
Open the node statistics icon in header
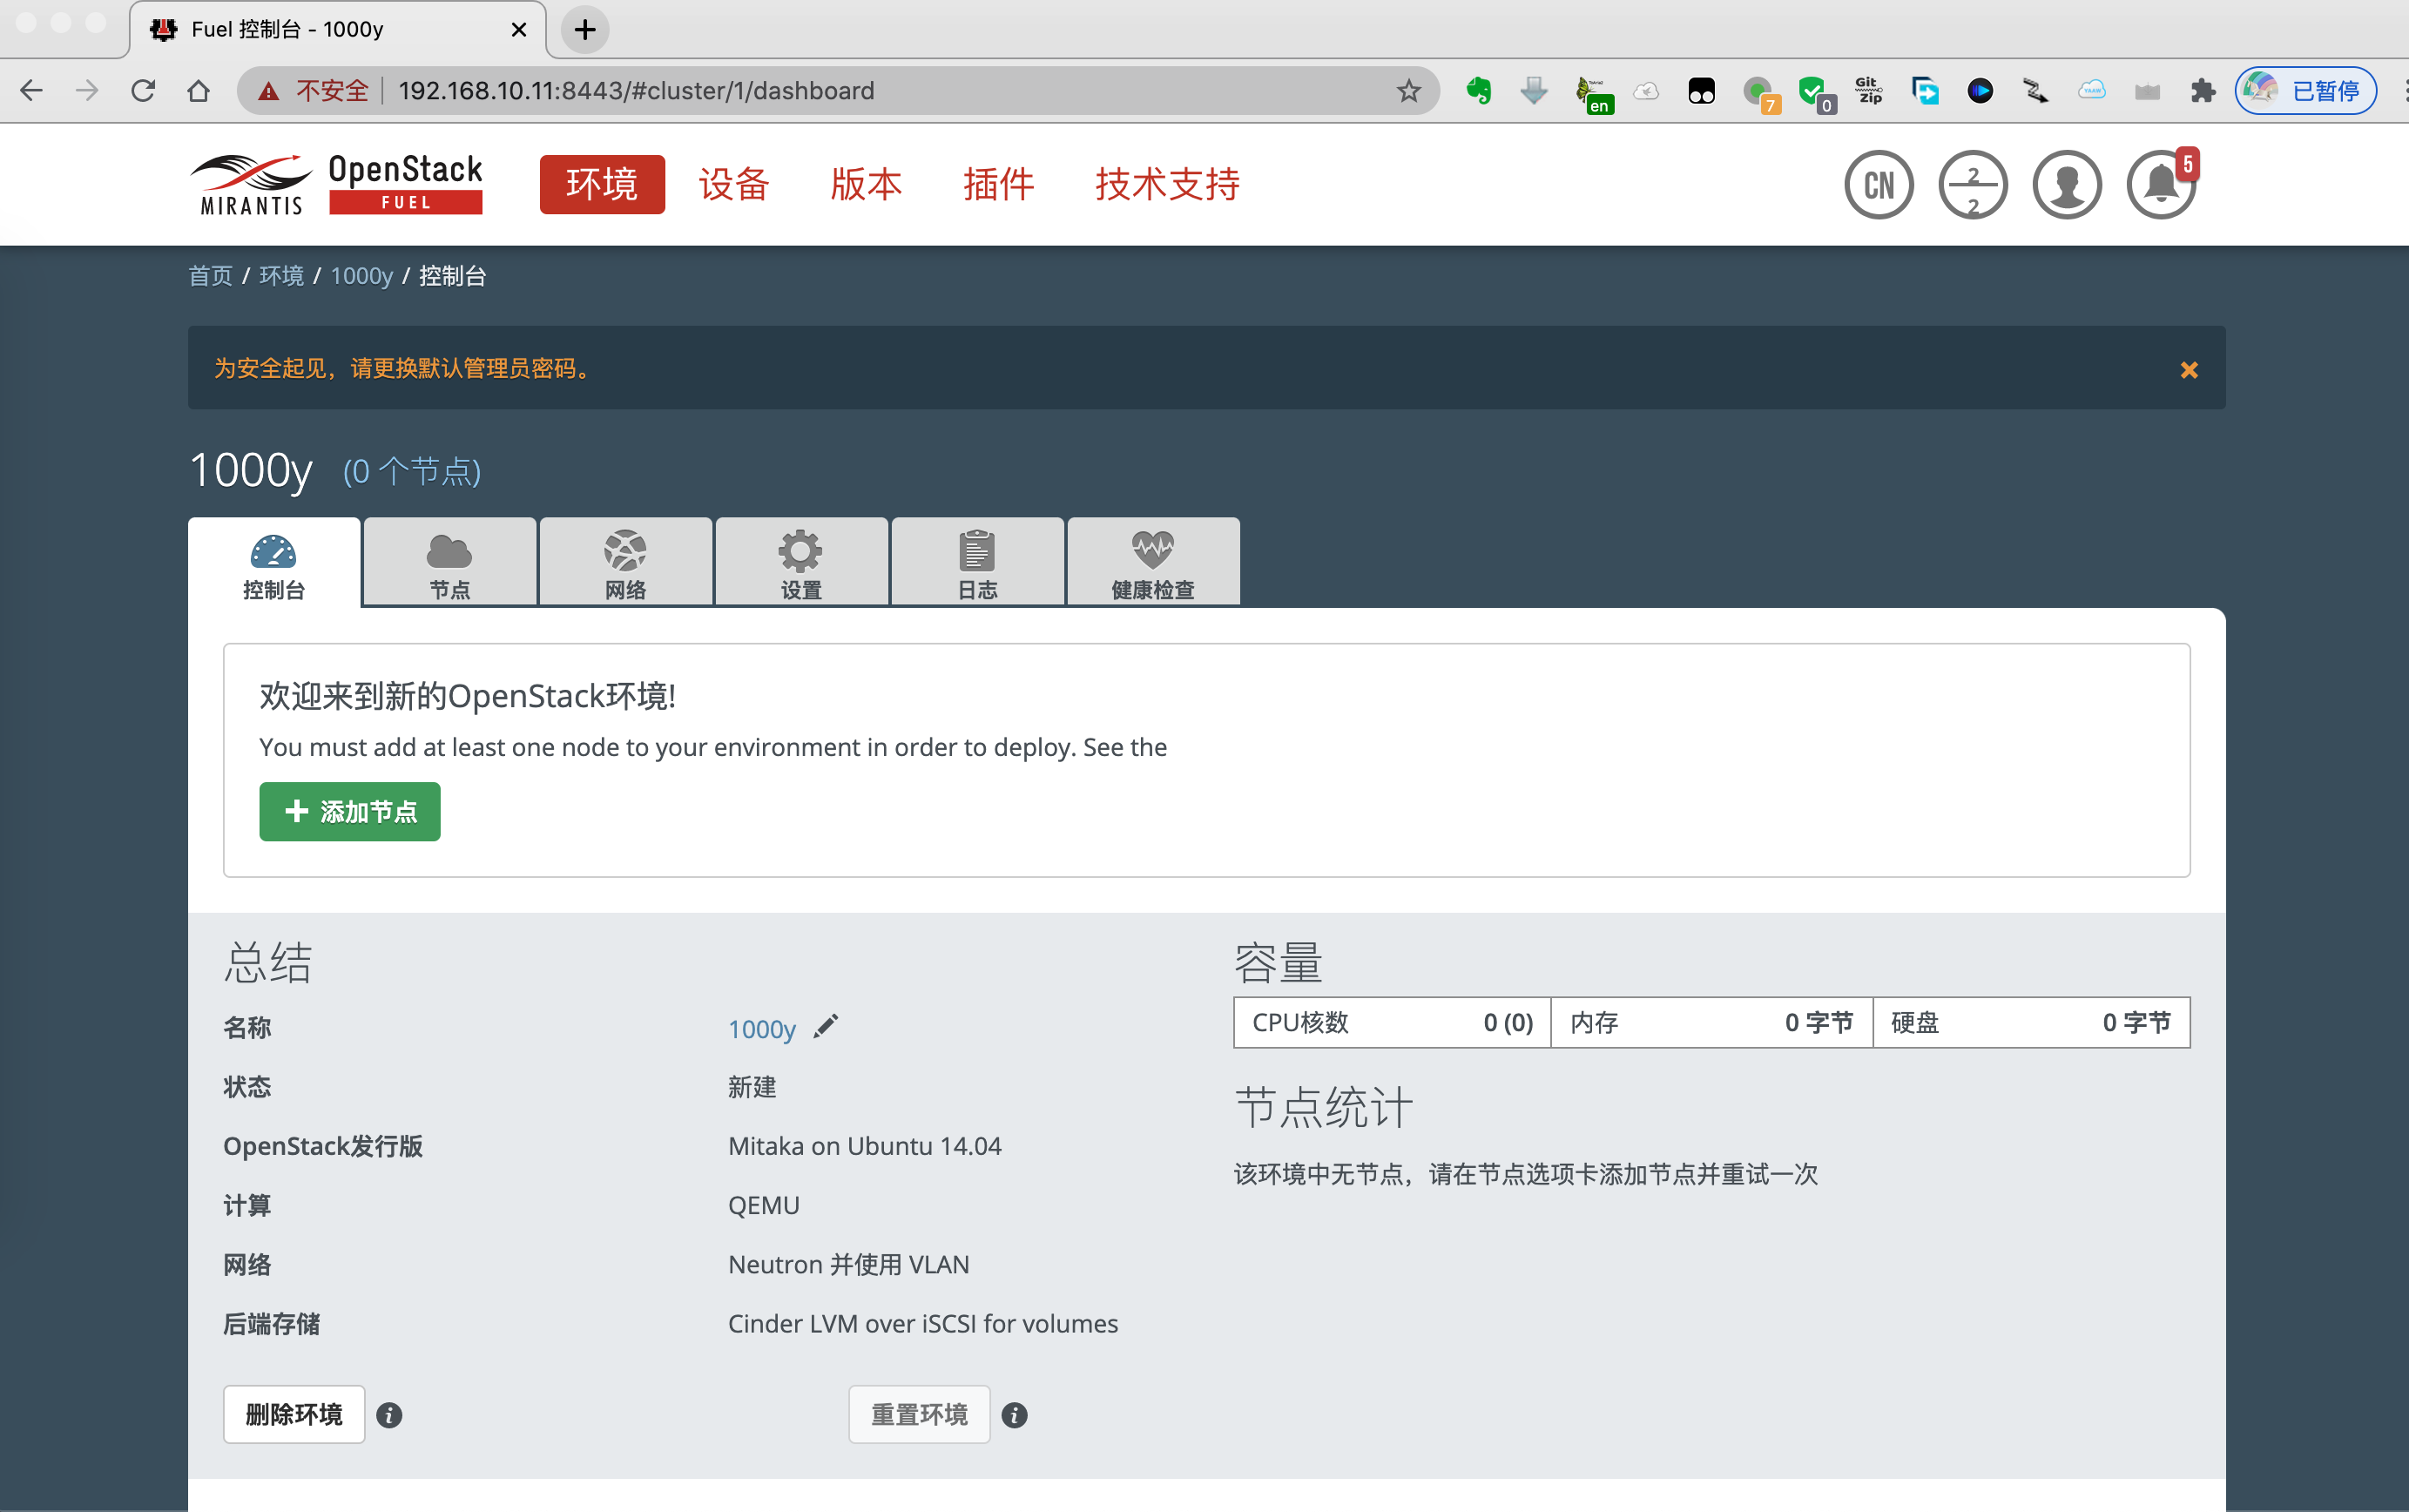pos(1972,185)
